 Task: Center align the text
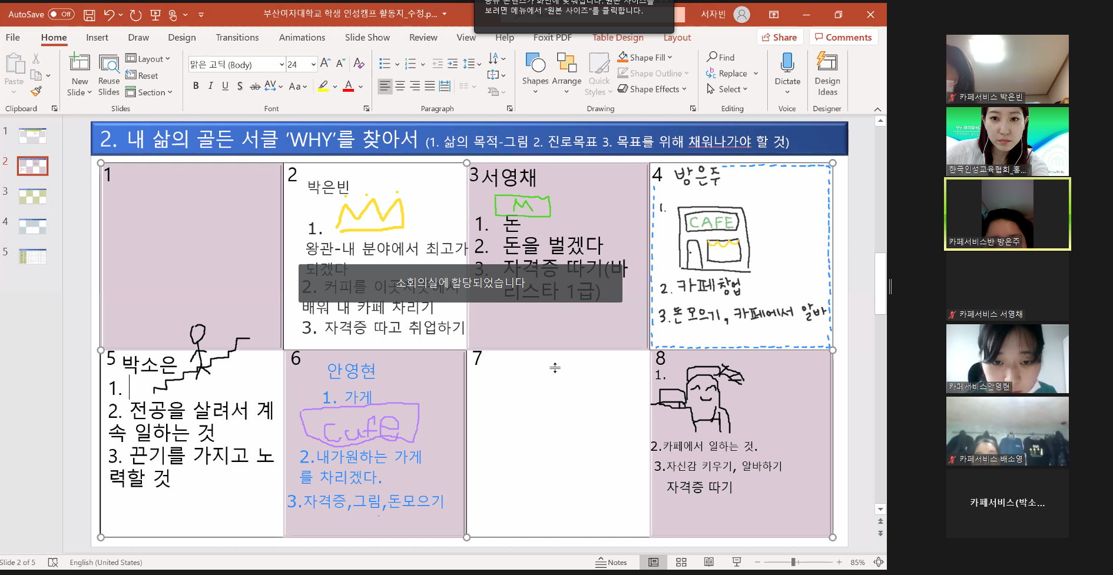pyautogui.click(x=400, y=86)
